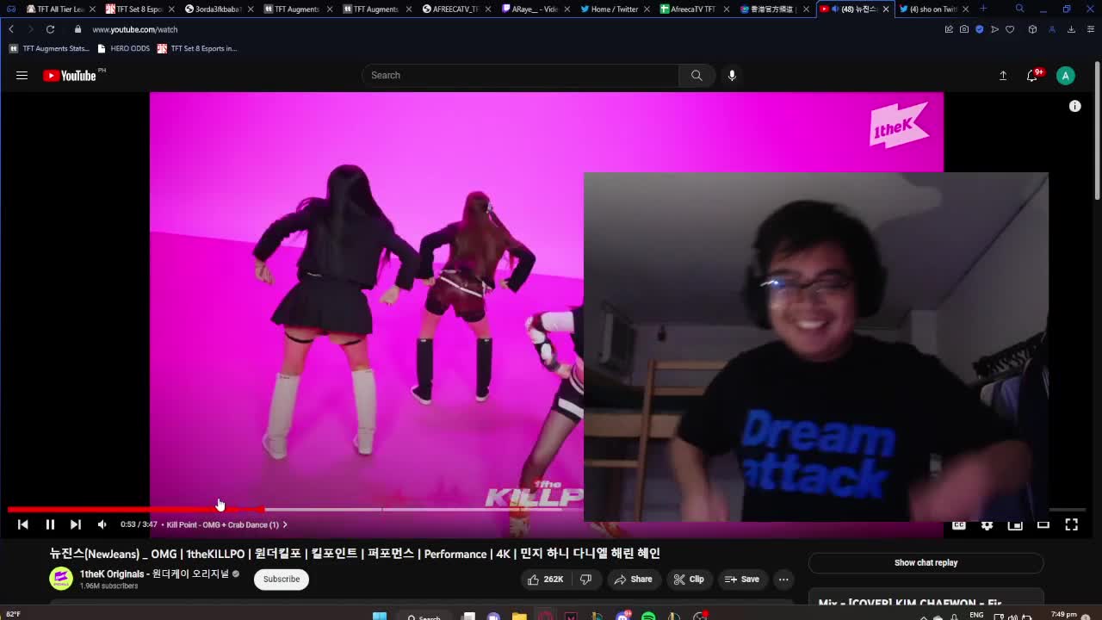Subscribe to 1theK Originals
This screenshot has width=1102, height=620.
(282, 580)
